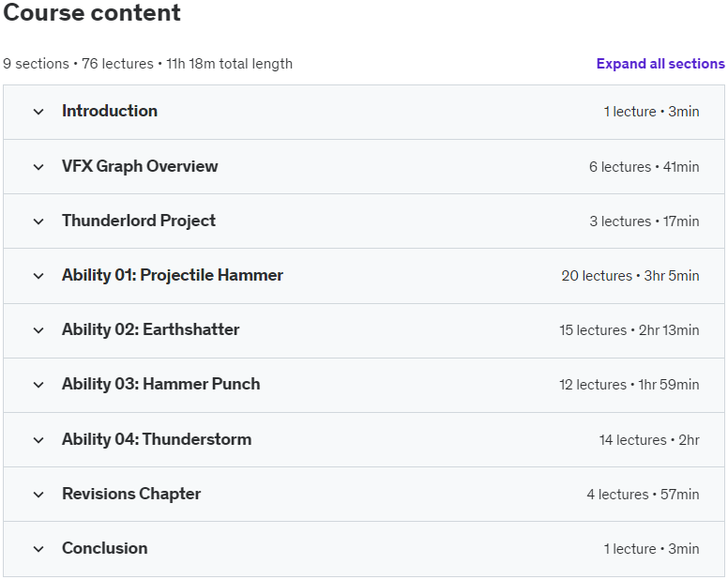728x580 pixels.
Task: Click the 'Course content' heading
Action: [92, 12]
